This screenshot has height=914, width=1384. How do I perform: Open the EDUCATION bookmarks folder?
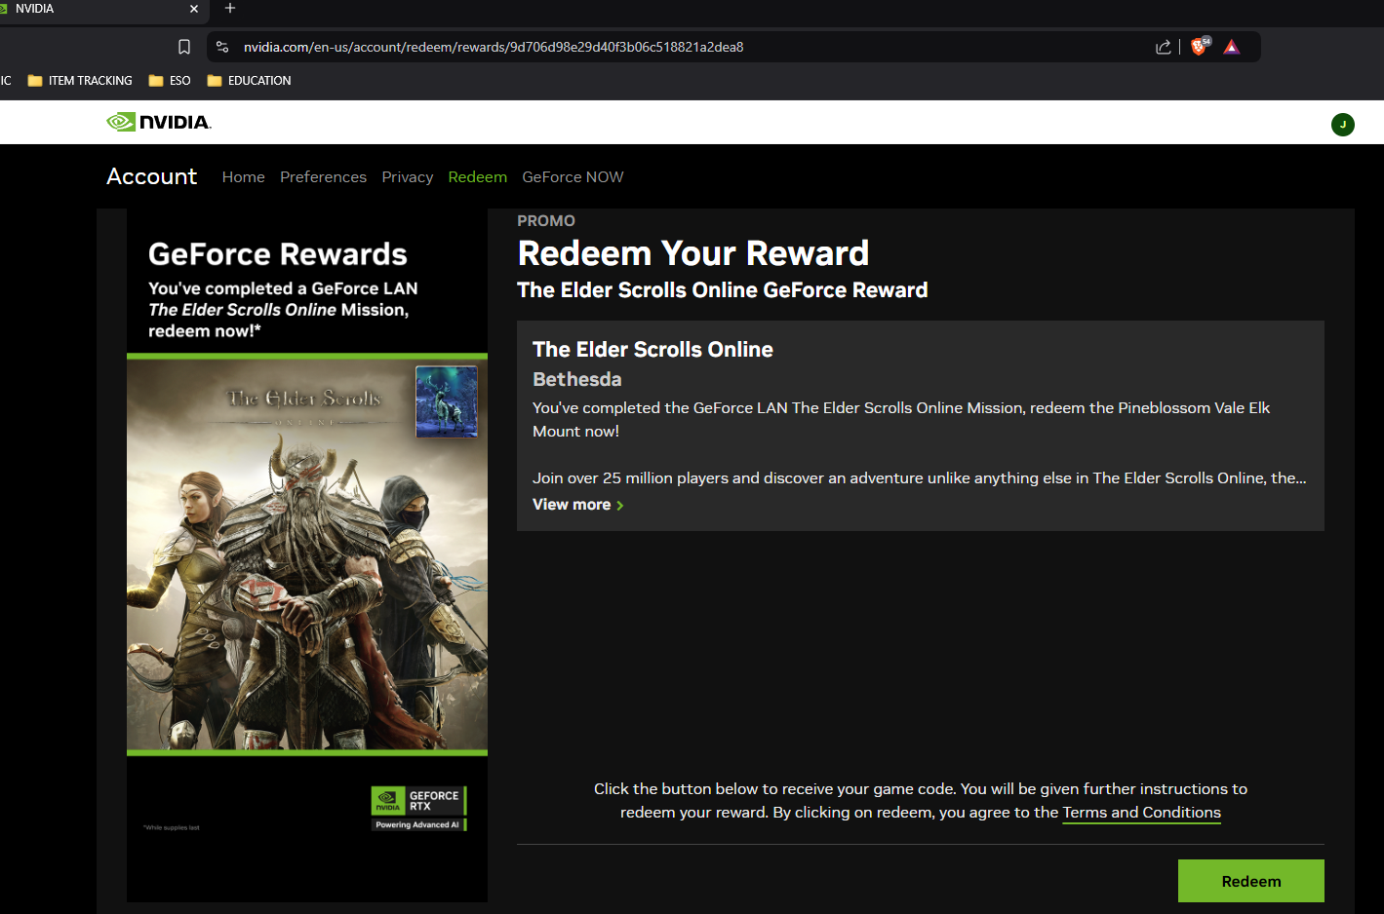point(250,81)
